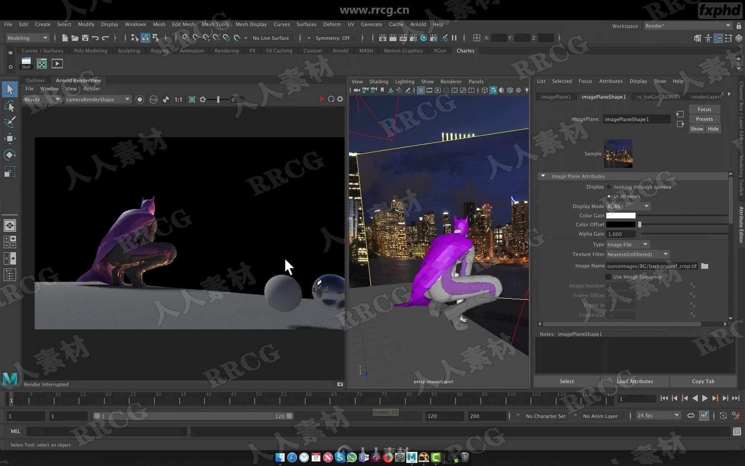
Task: Open the Arnold menu in menu bar
Action: pos(418,24)
